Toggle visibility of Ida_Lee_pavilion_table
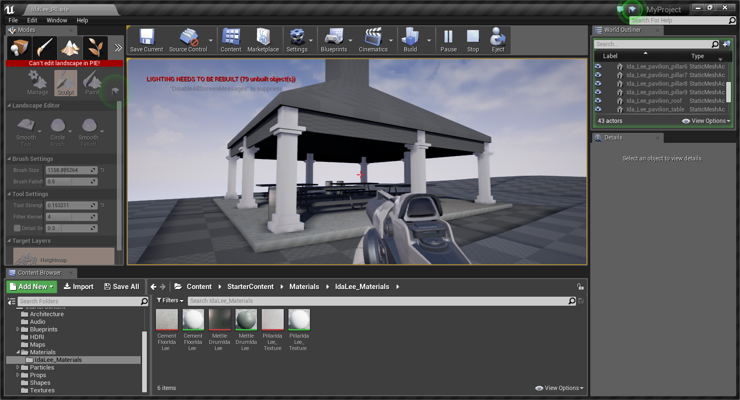The image size is (740, 400). coord(598,110)
